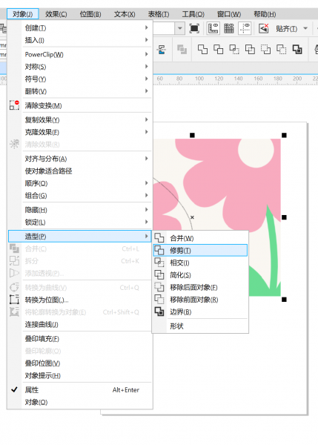The image size is (318, 445).
Task: Expand the 对称(S) submenu arrow
Action: 146,67
